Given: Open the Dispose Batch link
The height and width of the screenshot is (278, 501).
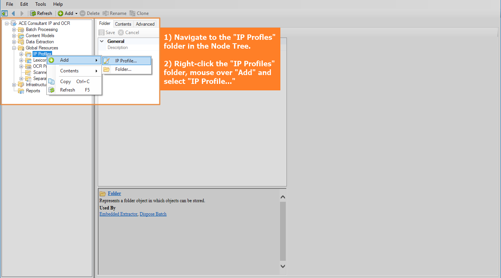Looking at the screenshot, I should coord(153,214).
